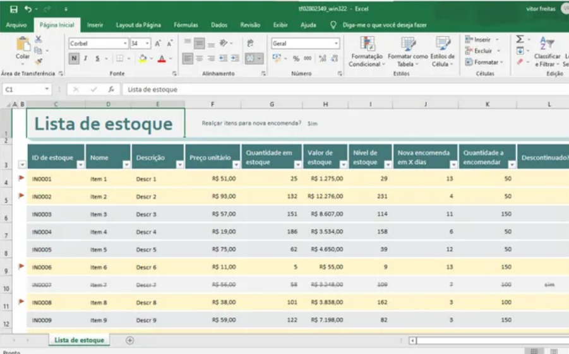Switch to the Exibir tab
The image size is (569, 354).
point(280,25)
